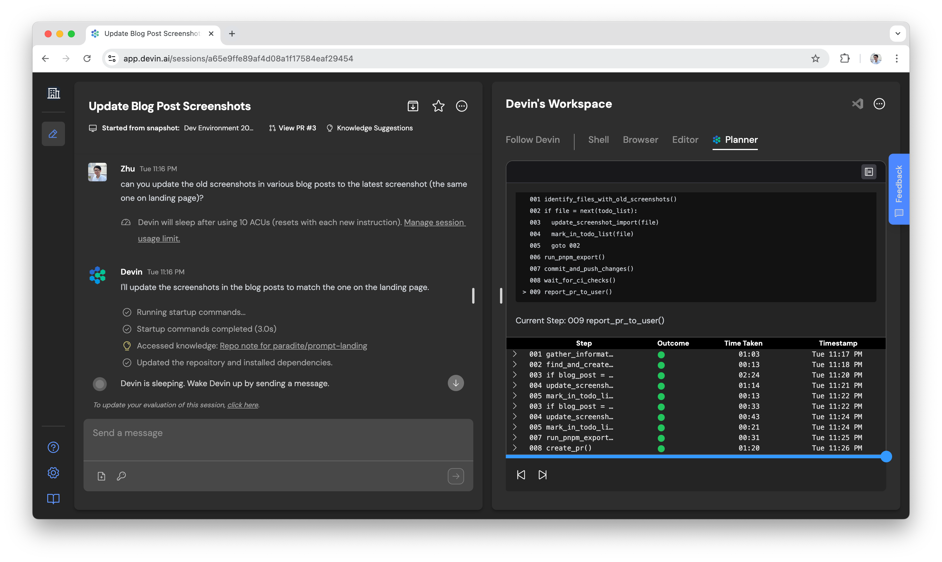
Task: Click the planner timeline slider handle
Action: [886, 457]
